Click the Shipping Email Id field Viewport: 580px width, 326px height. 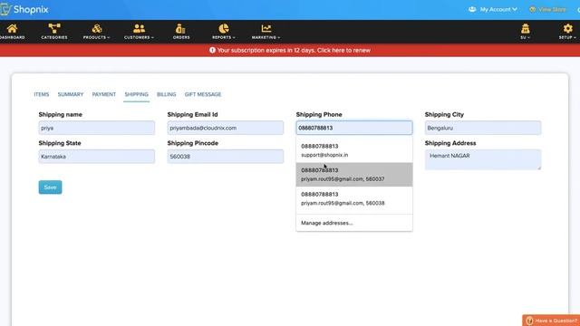pos(226,128)
